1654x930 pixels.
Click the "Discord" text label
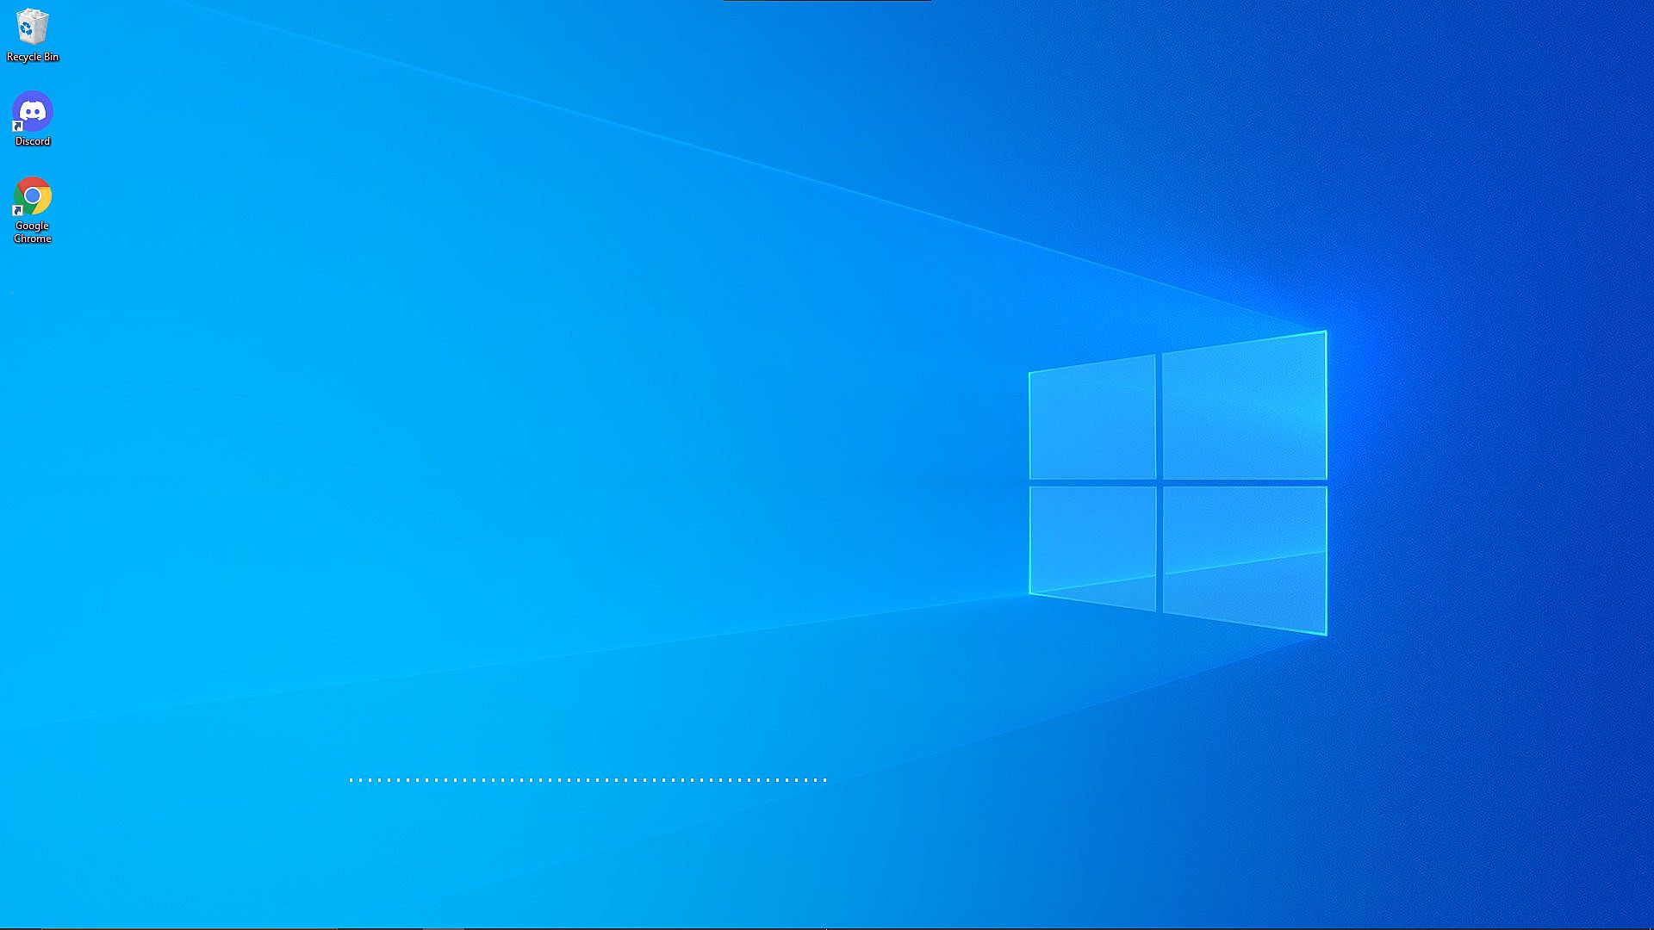(x=33, y=141)
